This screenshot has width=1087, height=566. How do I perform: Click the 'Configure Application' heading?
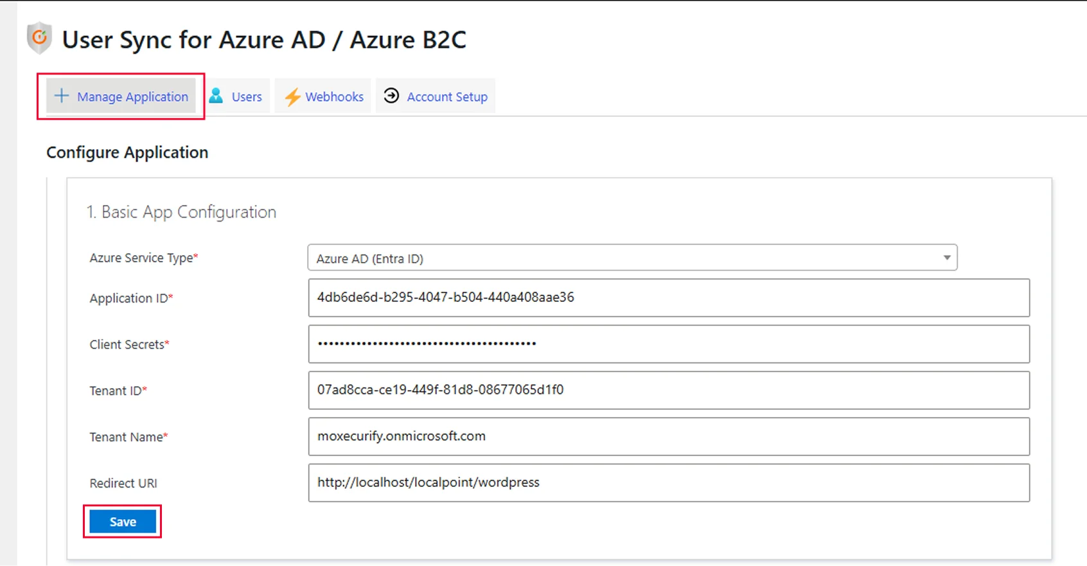[127, 152]
